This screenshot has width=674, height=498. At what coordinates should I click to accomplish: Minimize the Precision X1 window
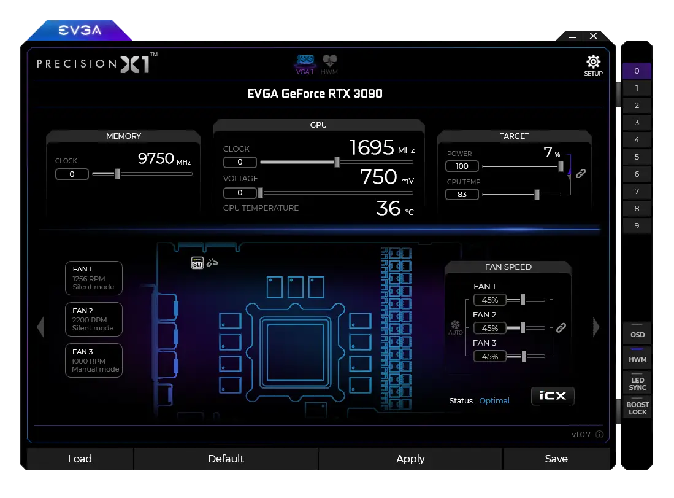point(573,37)
